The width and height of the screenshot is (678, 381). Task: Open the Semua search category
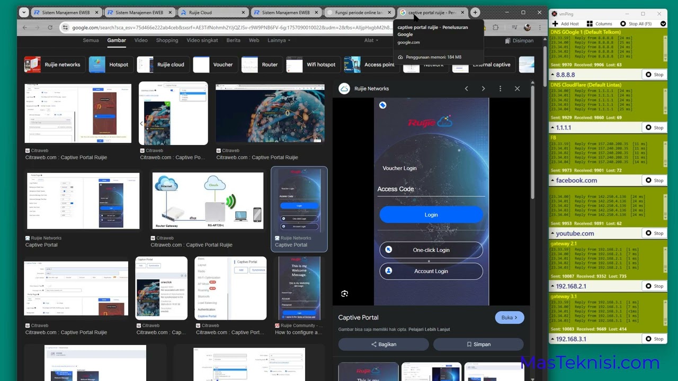pos(91,40)
